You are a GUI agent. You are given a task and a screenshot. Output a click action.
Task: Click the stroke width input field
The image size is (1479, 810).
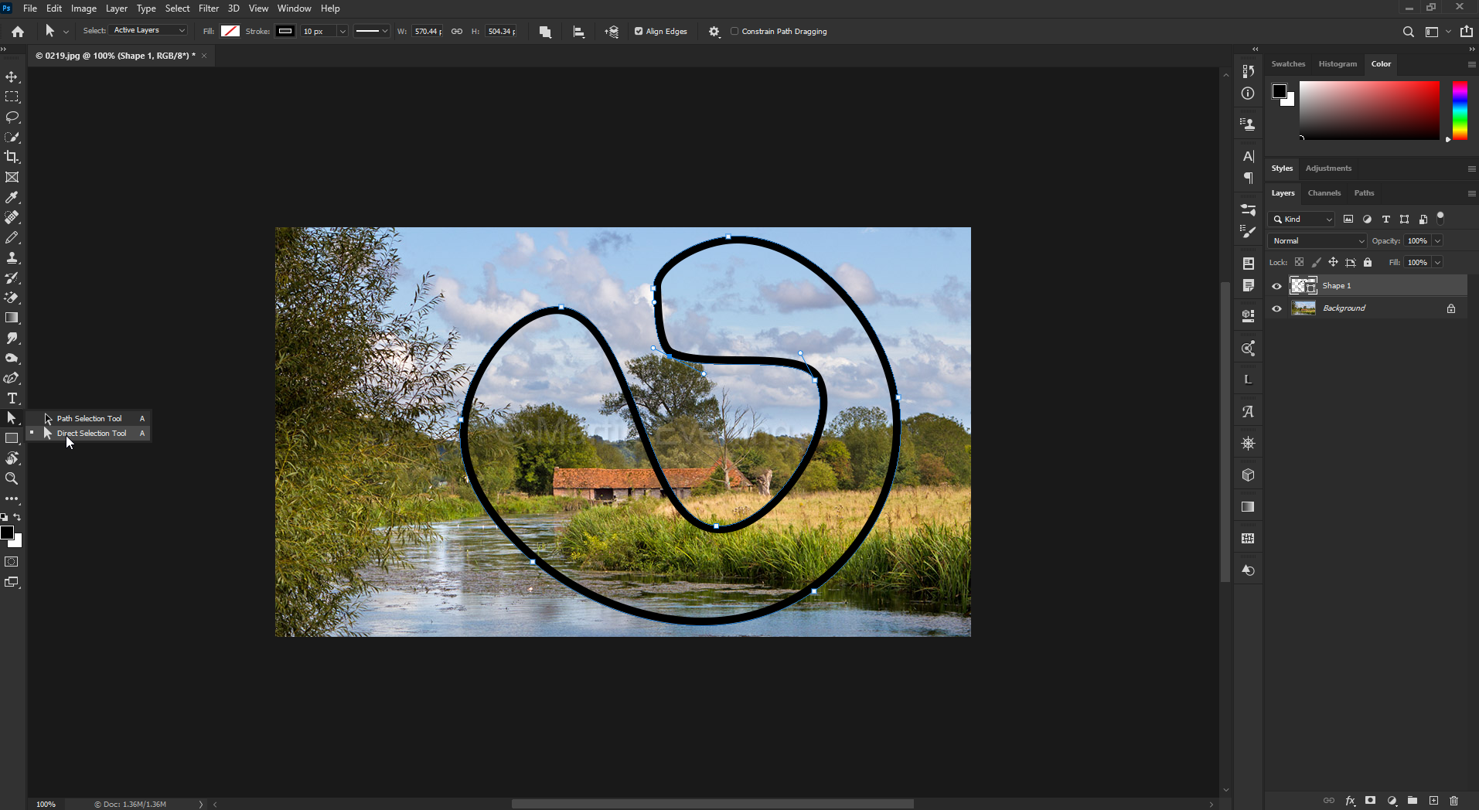point(317,31)
